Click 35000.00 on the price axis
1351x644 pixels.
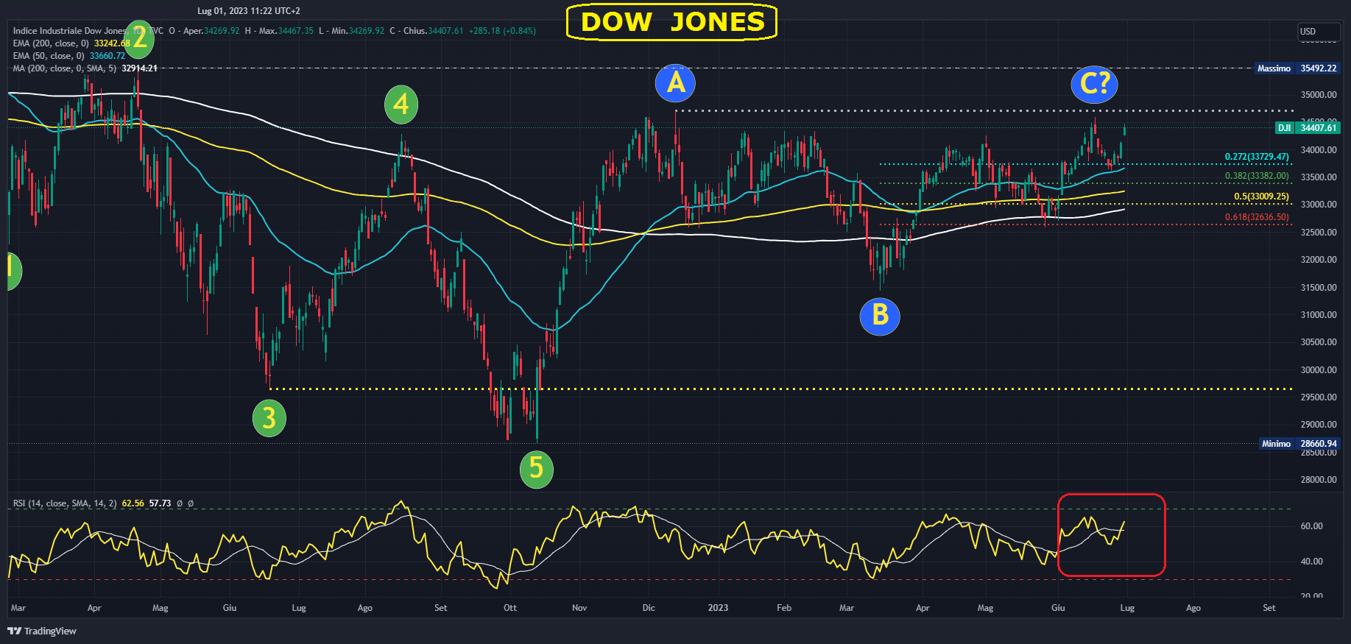(1319, 95)
